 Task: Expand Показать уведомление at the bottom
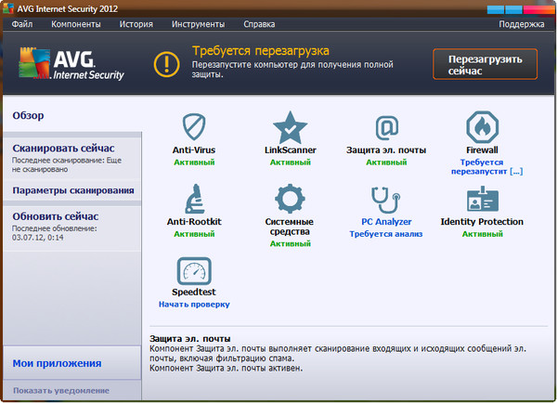point(61,390)
